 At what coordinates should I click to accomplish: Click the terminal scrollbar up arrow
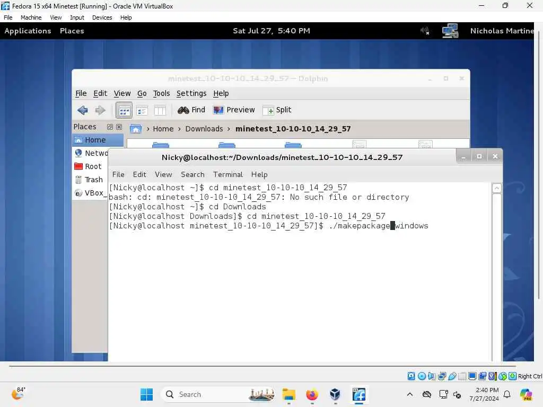496,188
